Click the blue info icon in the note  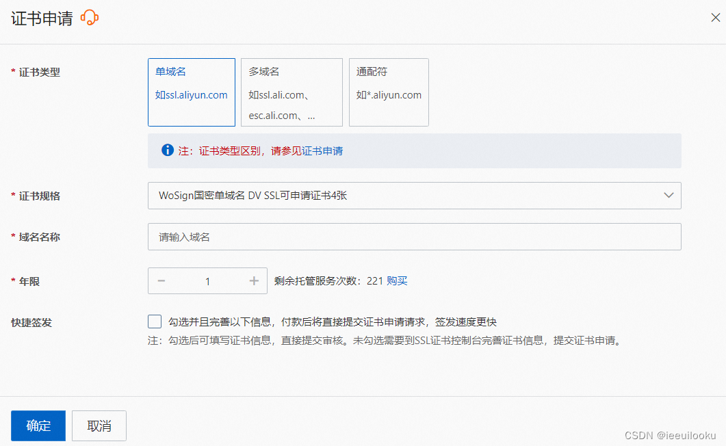click(168, 150)
